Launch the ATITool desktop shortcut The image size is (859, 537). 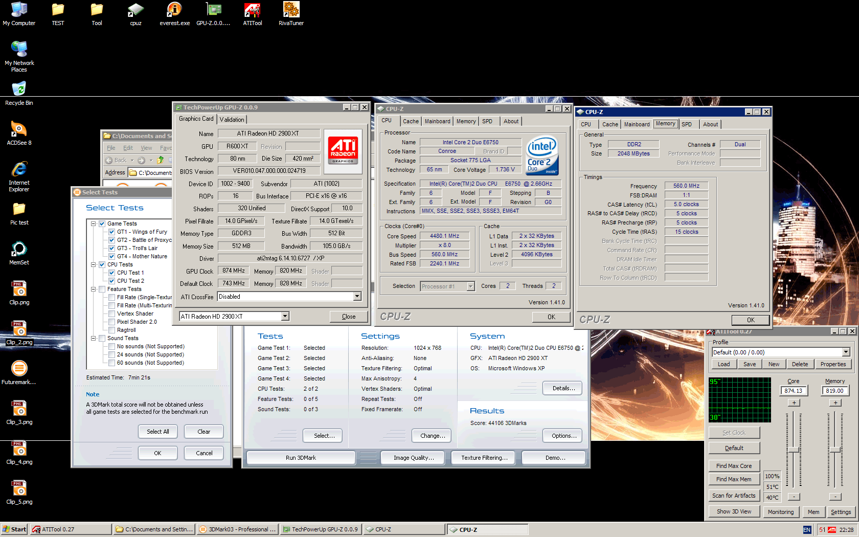pyautogui.click(x=252, y=14)
